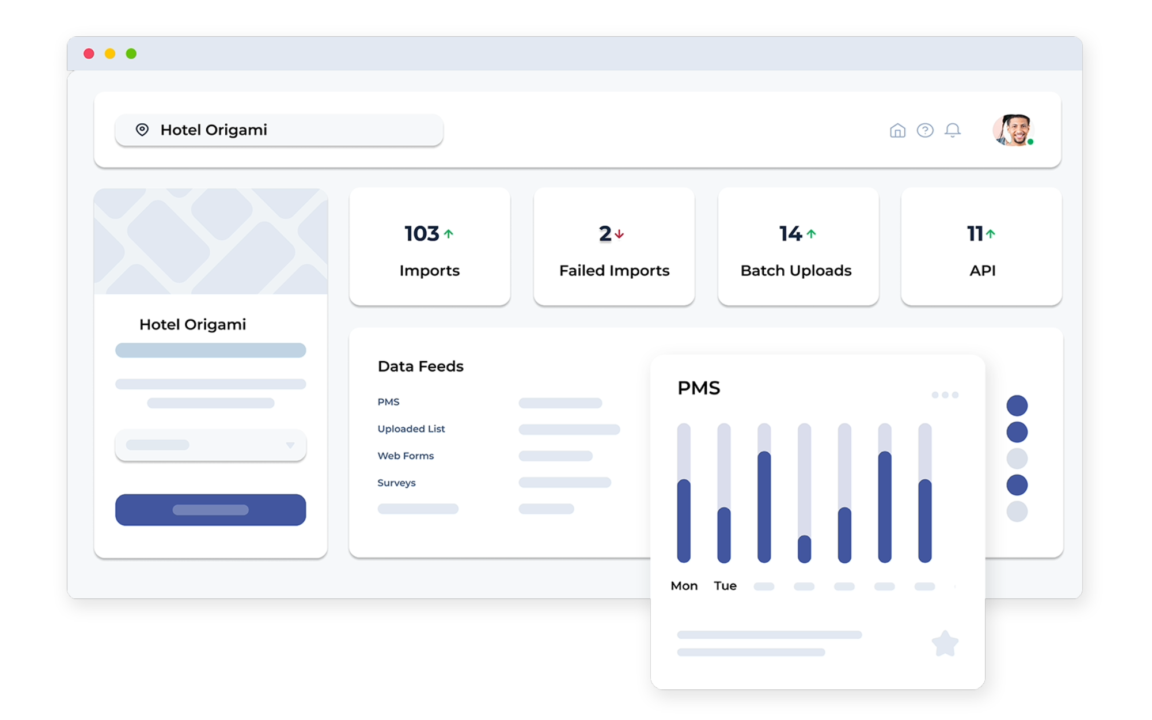
Task: Open the Batch Uploads stat card
Action: [798, 247]
